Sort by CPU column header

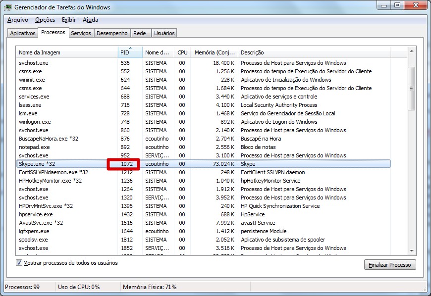point(182,52)
